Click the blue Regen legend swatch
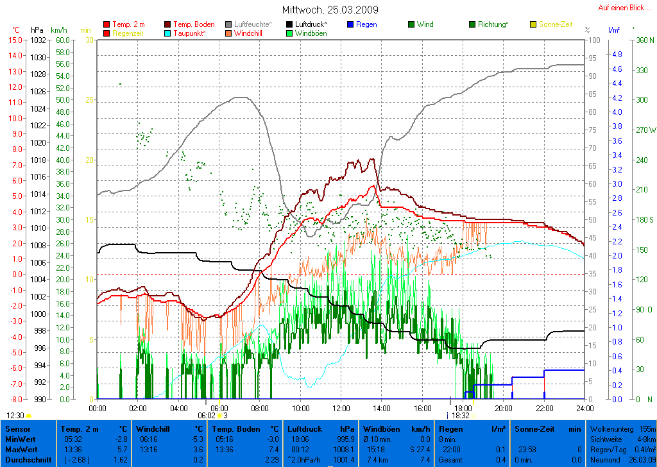 point(350,24)
